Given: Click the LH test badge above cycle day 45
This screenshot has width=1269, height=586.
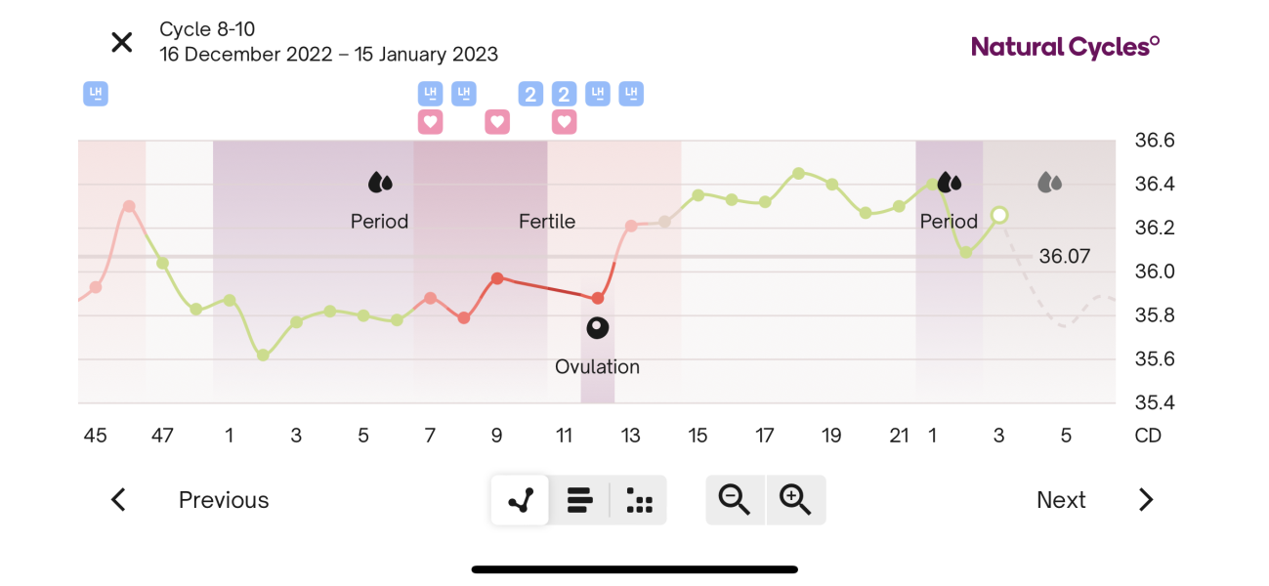Looking at the screenshot, I should point(95,94).
